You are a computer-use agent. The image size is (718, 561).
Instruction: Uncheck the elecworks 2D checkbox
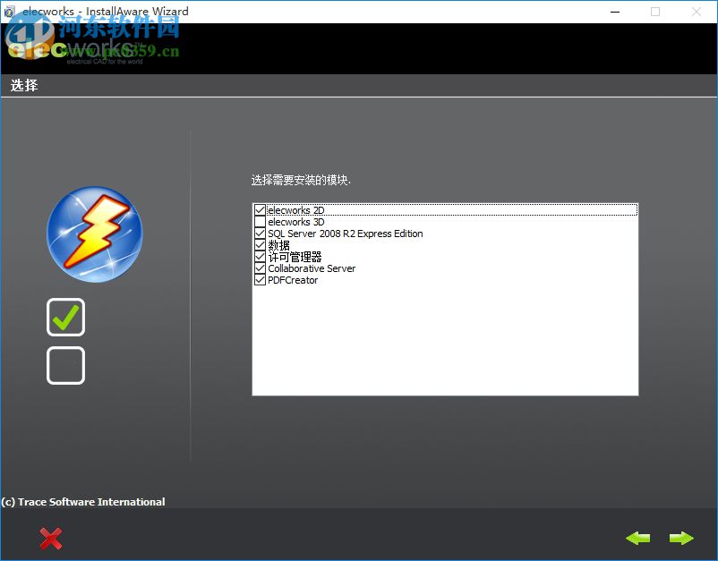pos(260,210)
